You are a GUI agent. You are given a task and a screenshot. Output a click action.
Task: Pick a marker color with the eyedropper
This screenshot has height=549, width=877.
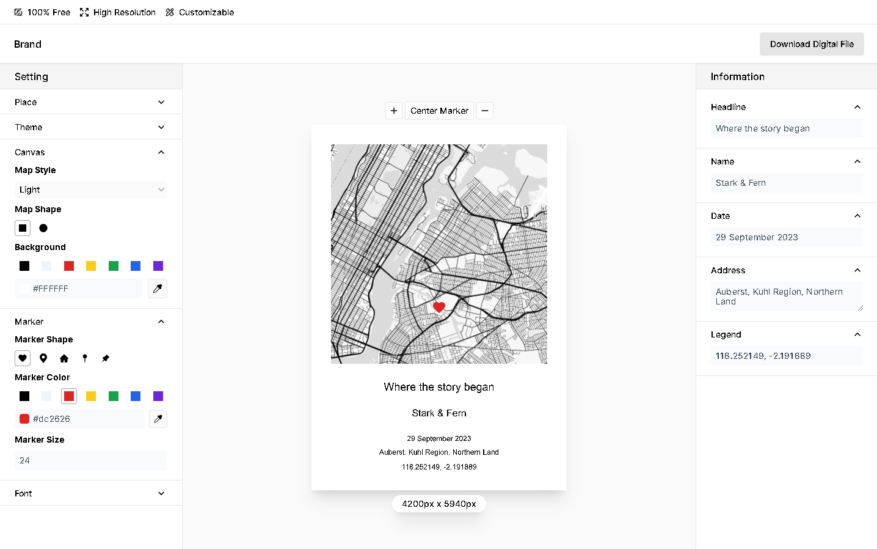coord(158,419)
